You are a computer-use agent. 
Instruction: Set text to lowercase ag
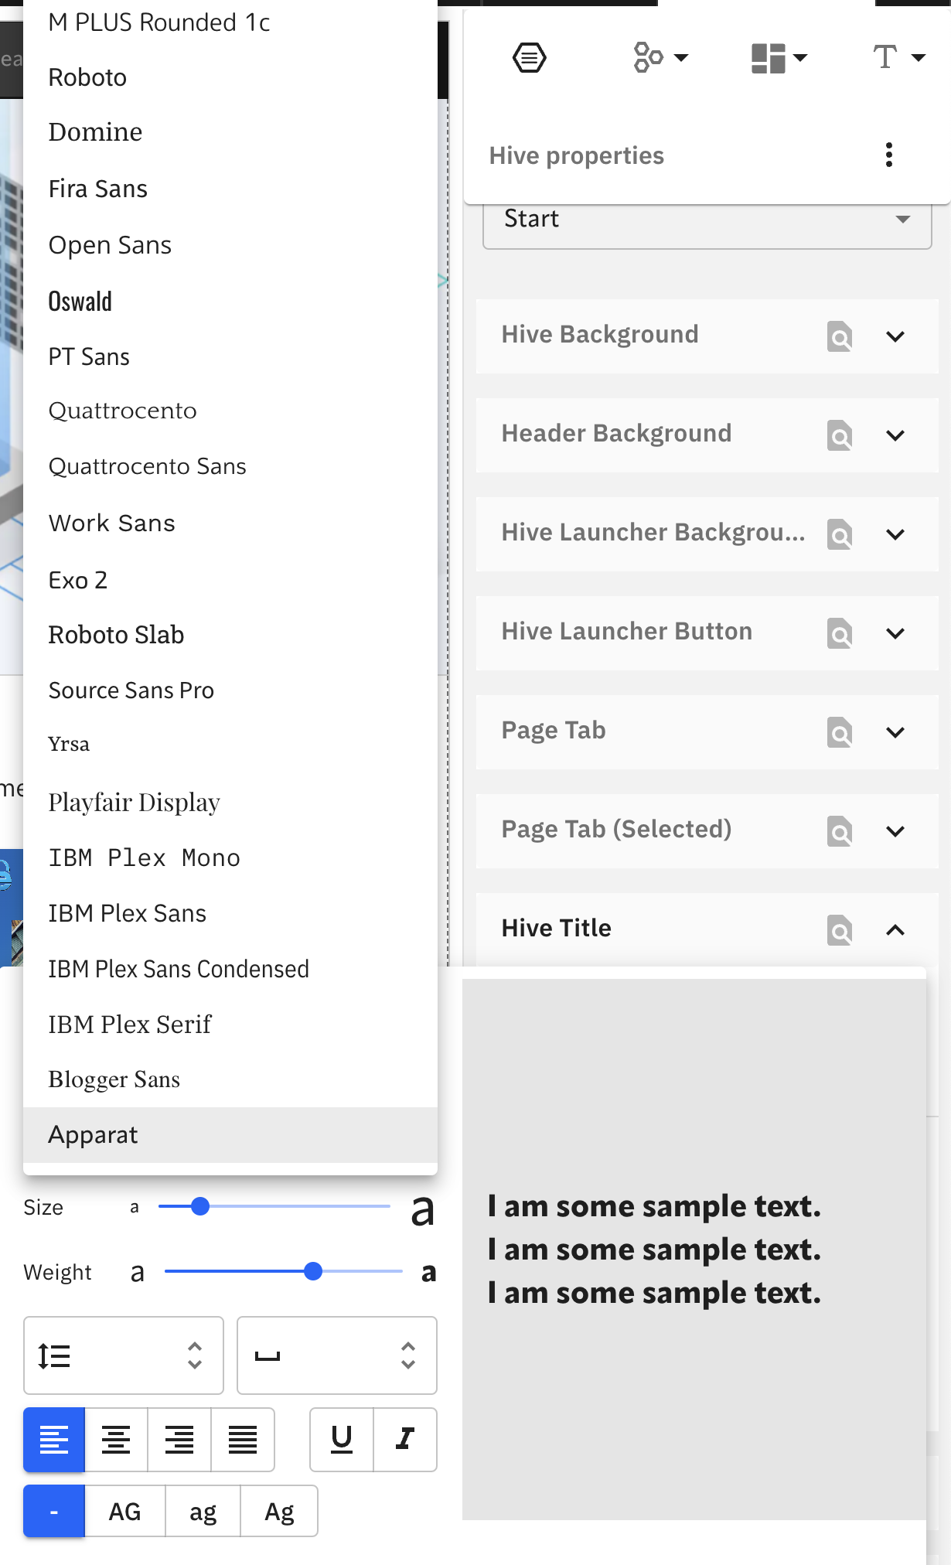click(x=203, y=1511)
